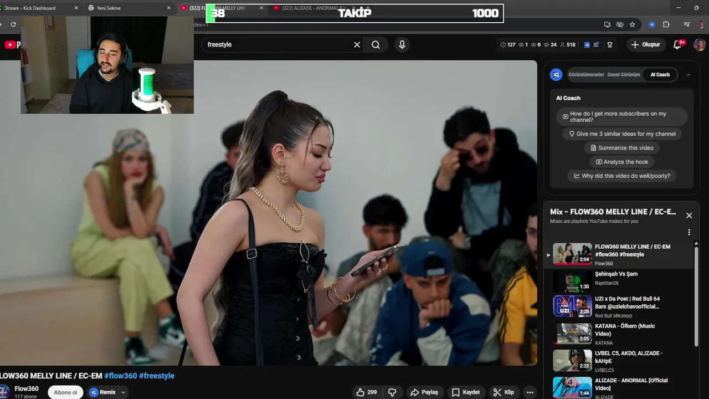Click the vidIQ panel logo icon
709x399 pixels.
pyautogui.click(x=556, y=74)
